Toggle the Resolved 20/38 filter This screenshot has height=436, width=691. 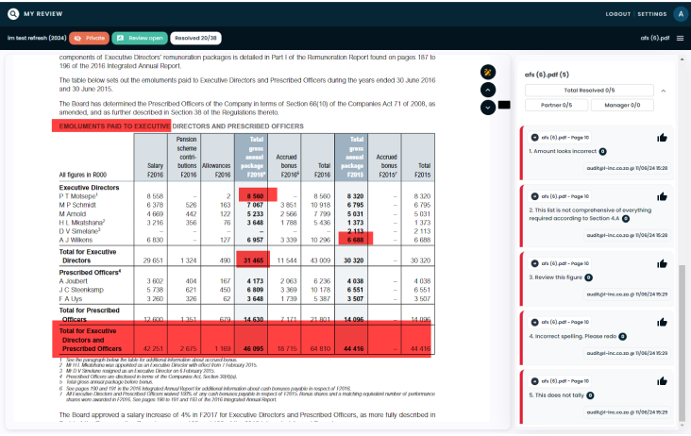pos(197,38)
